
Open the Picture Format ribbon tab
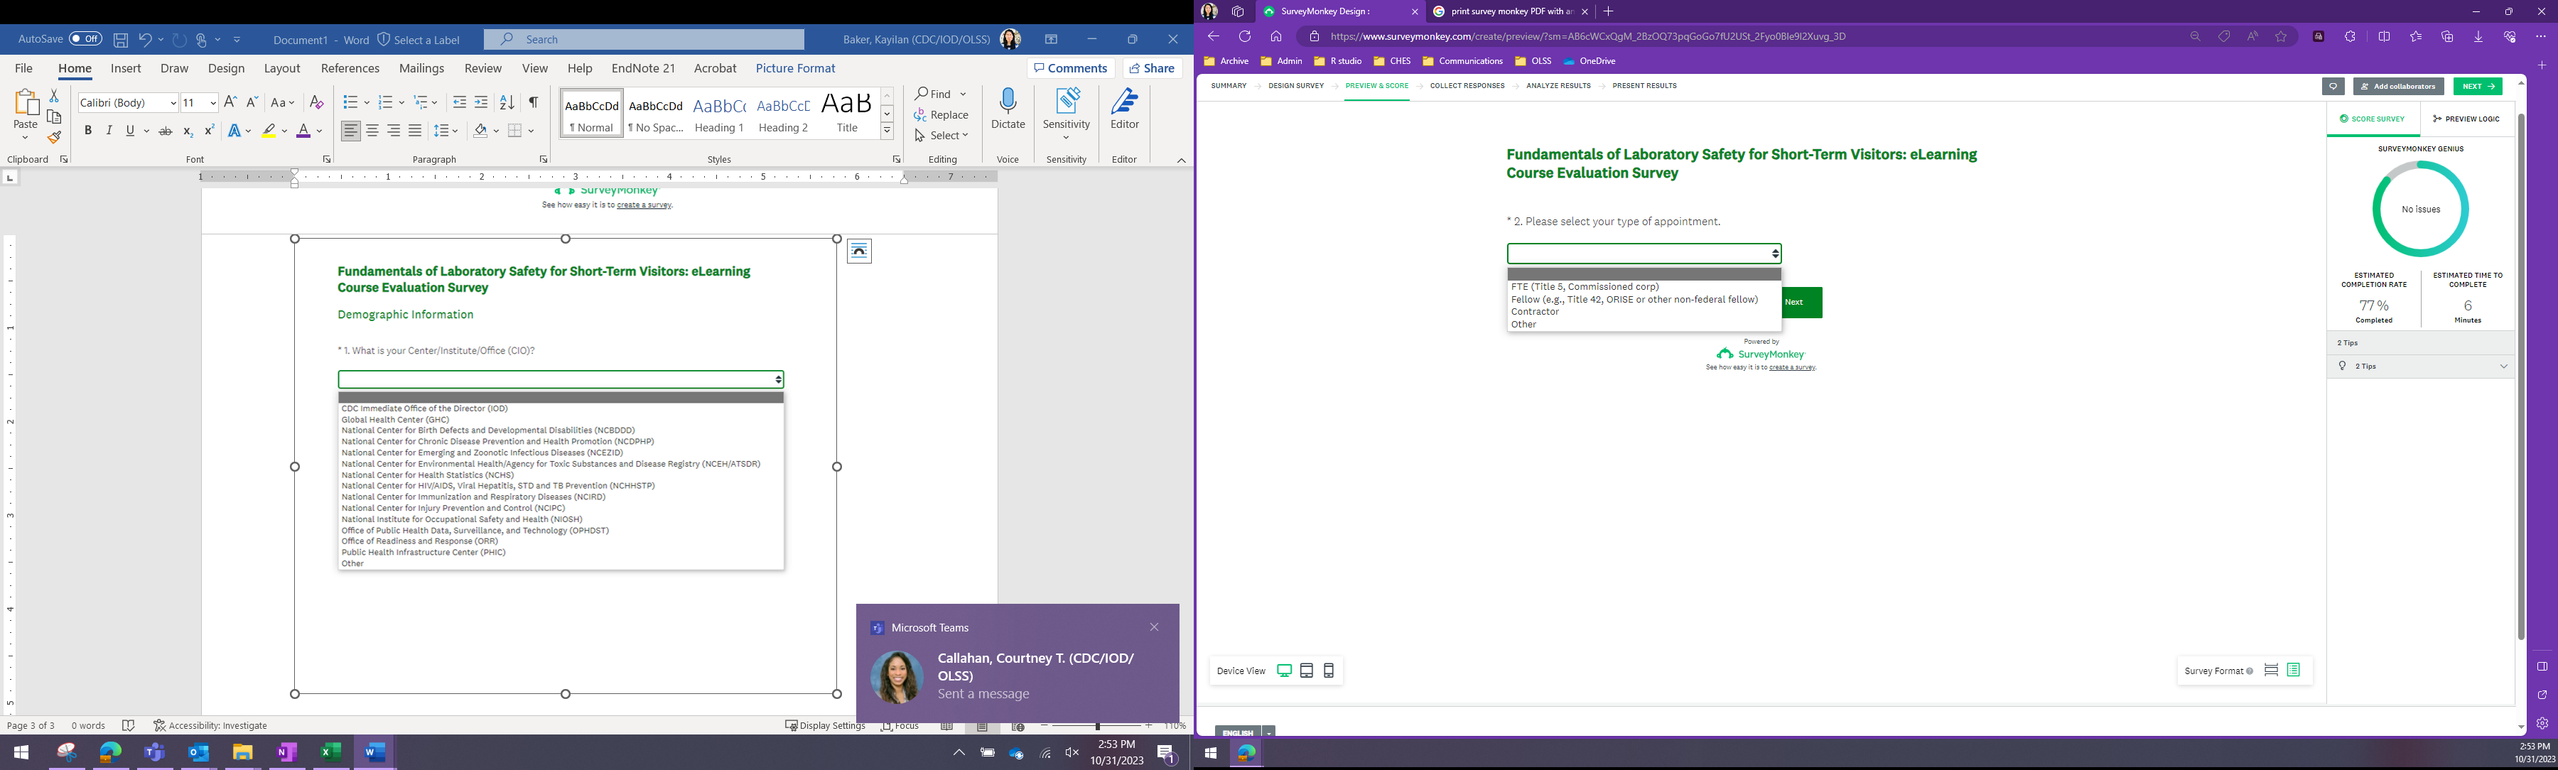point(794,68)
